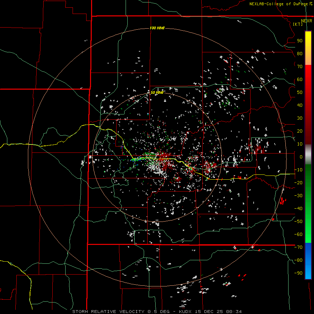
Task: Click the -90 legend value
Action: [x=298, y=273]
